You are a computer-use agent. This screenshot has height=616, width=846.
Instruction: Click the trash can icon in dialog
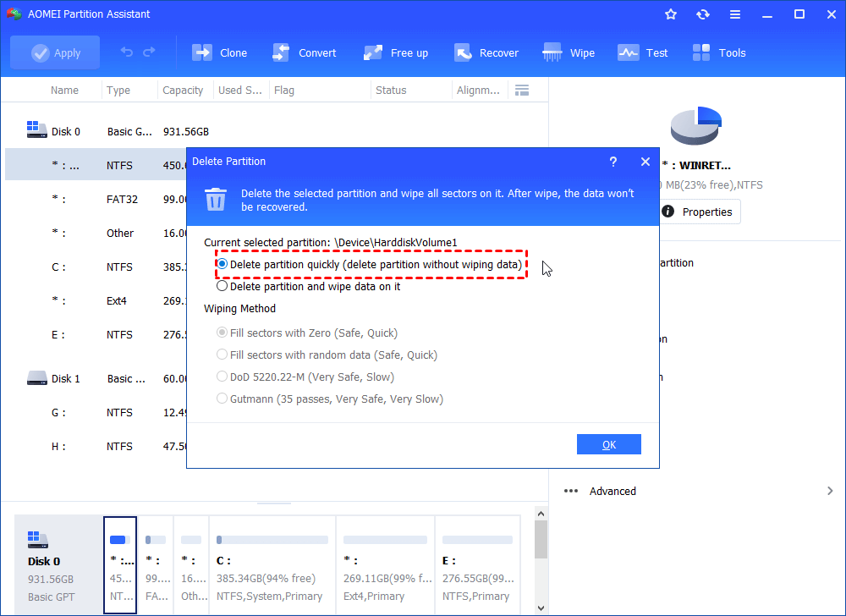216,199
